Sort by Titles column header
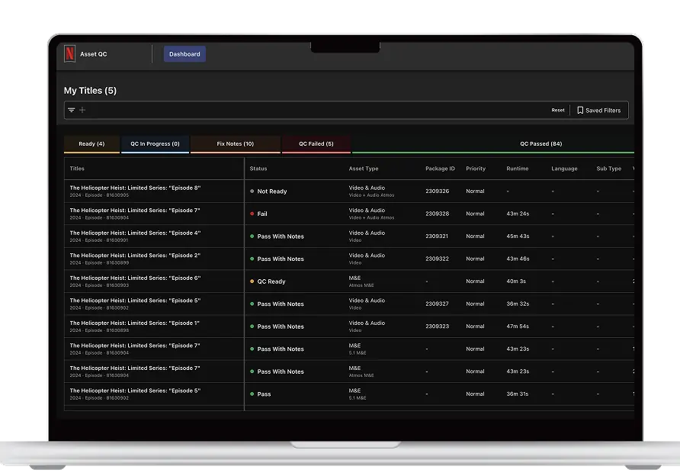Viewport: 680px width, 476px height. point(77,169)
